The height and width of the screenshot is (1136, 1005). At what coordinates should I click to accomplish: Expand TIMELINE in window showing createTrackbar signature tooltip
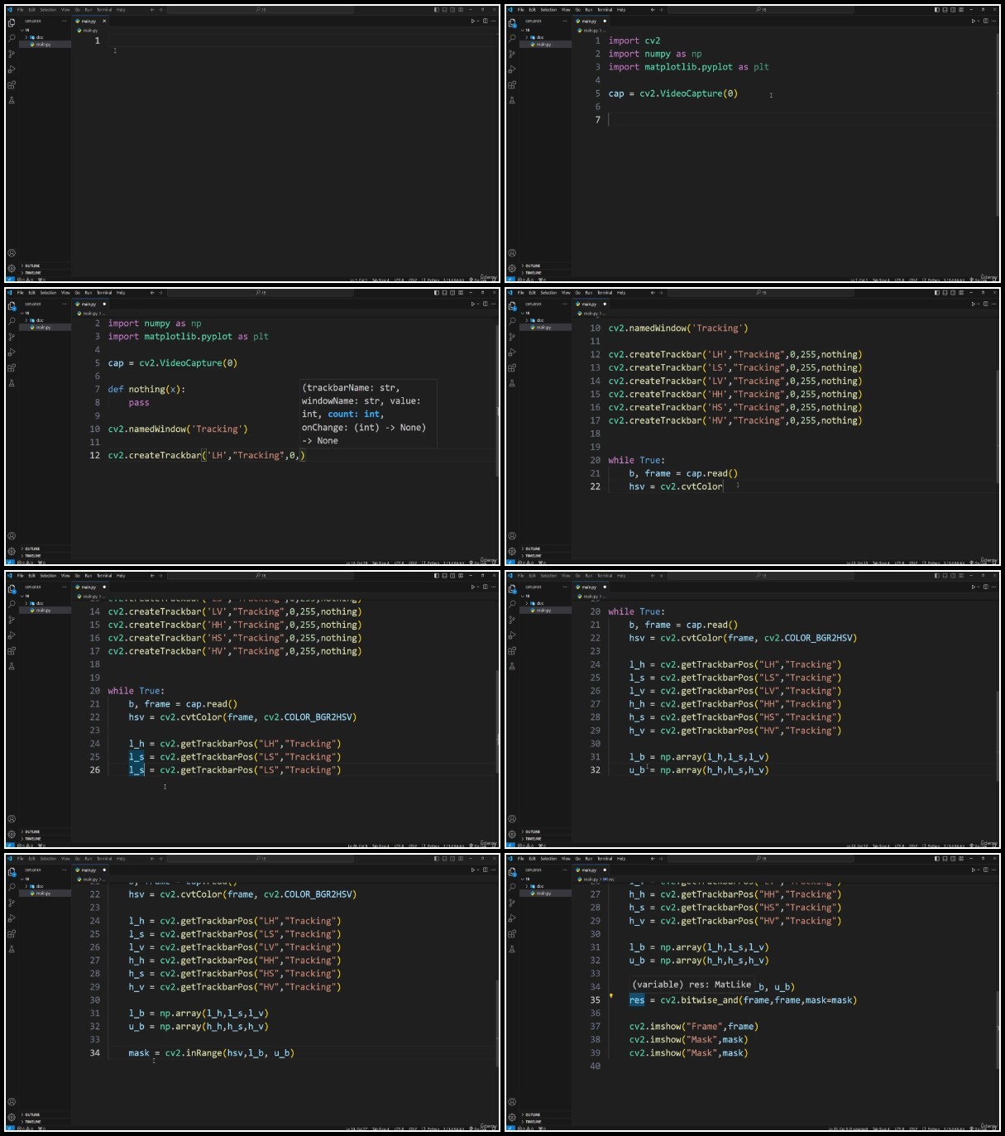coord(32,556)
